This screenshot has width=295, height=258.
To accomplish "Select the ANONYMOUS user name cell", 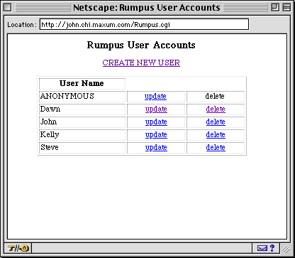I will pyautogui.click(x=82, y=97).
